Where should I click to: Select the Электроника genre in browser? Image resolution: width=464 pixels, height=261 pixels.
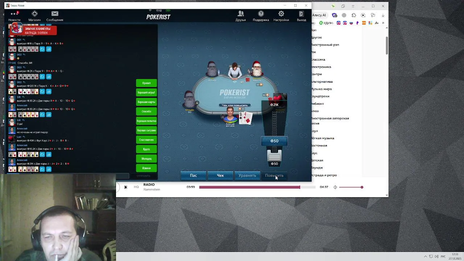[x=322, y=67]
